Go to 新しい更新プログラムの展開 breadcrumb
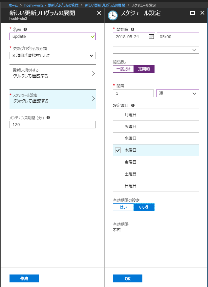Viewport: 208px width, 287px height. (x=105, y=5)
